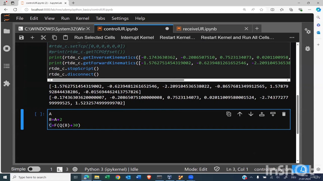
Task: Open Copilot icon in Edge toolbar
Action: coord(318,10)
